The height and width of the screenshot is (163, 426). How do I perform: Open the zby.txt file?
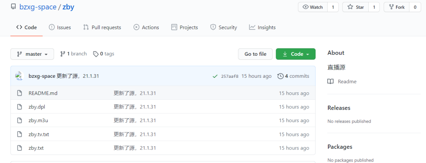[36, 148]
